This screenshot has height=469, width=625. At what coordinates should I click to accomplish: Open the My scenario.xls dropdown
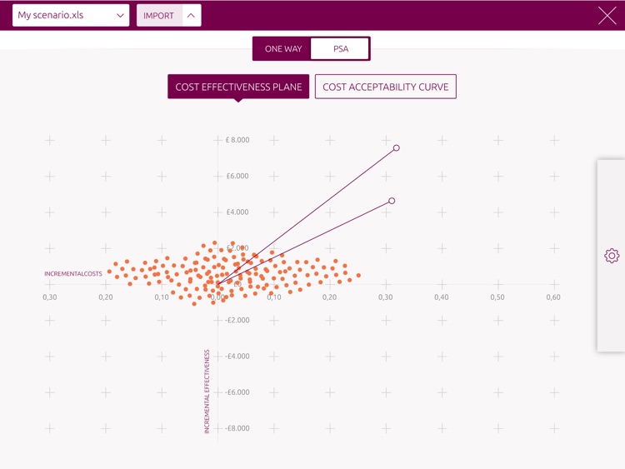(x=71, y=16)
